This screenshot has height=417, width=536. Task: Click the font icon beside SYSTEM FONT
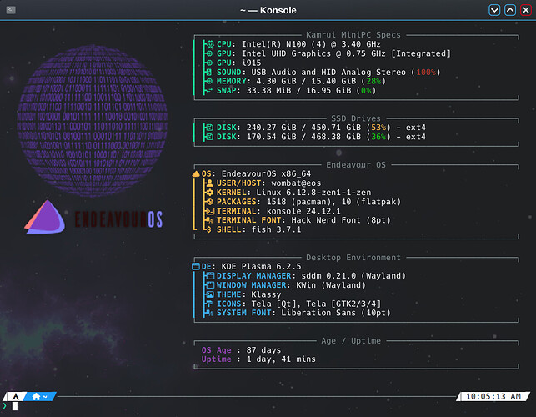[x=209, y=313]
